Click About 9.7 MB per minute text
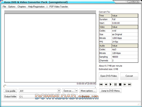Viewport: 142px width, 107px height. tap(110, 66)
